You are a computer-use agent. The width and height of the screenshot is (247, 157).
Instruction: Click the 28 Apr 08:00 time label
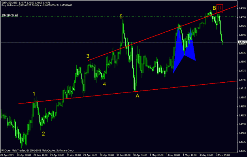point(24,155)
